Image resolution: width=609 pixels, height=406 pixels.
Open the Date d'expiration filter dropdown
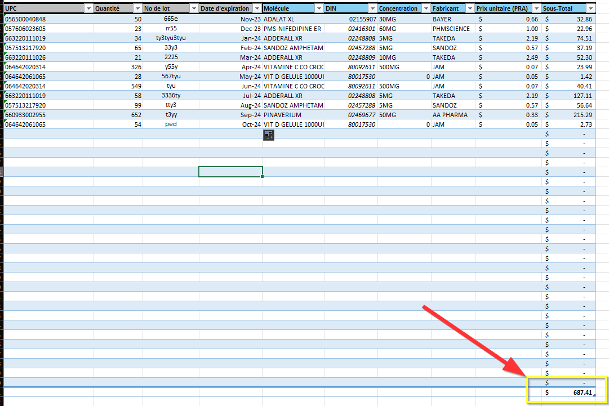coord(257,8)
